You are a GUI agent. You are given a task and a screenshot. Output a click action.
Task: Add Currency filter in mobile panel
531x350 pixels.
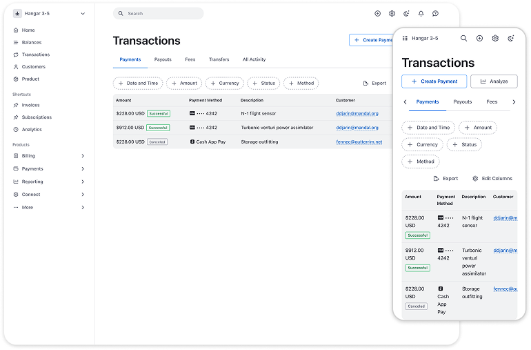422,145
